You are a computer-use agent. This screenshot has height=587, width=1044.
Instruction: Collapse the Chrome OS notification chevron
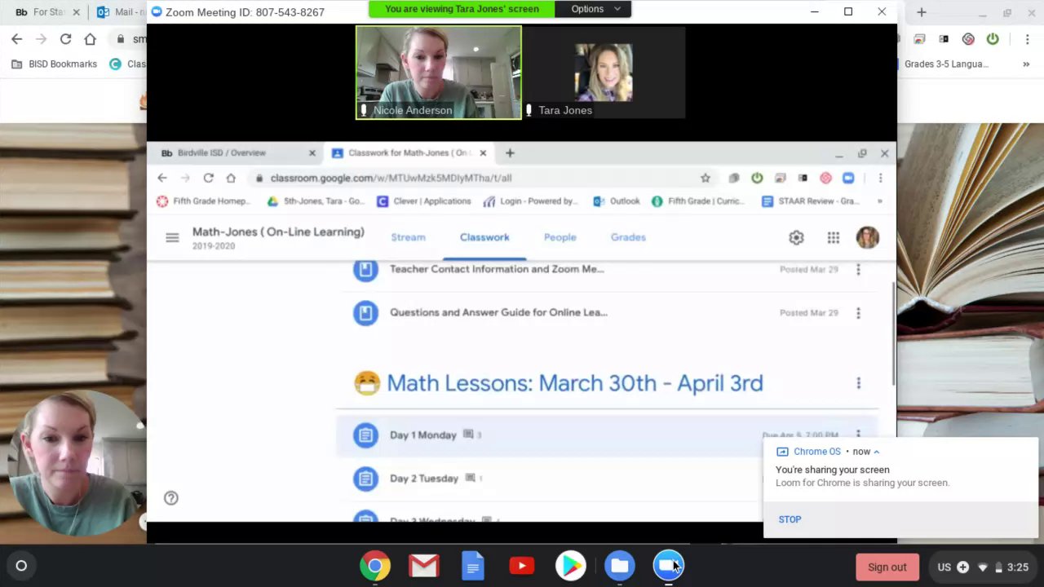[x=877, y=452]
